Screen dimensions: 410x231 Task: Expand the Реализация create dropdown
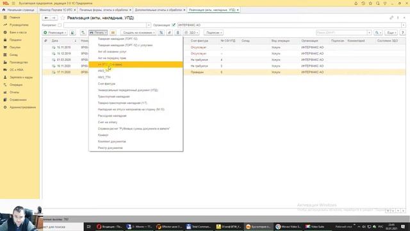click(x=55, y=33)
